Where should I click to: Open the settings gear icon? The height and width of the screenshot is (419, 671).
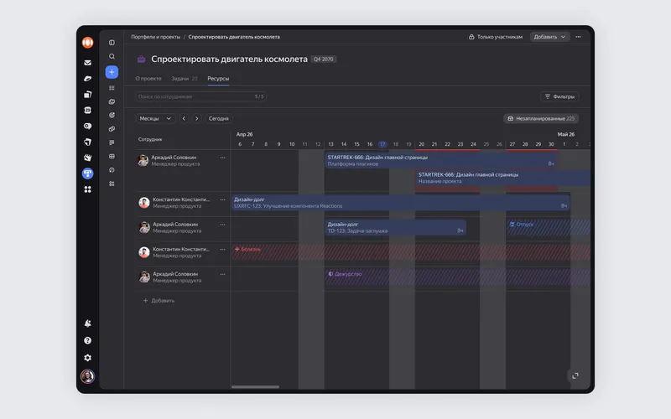coord(88,358)
